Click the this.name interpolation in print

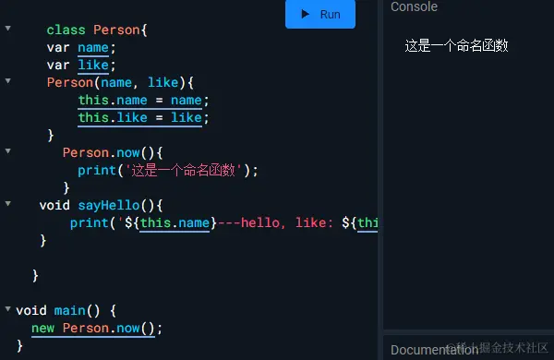pyautogui.click(x=175, y=223)
